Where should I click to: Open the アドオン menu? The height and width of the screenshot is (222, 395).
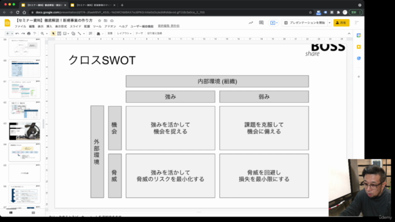[x=110, y=27]
